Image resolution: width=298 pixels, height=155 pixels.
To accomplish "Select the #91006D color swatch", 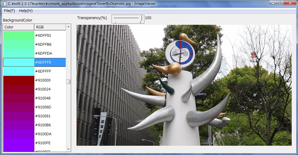I will coord(19,107).
